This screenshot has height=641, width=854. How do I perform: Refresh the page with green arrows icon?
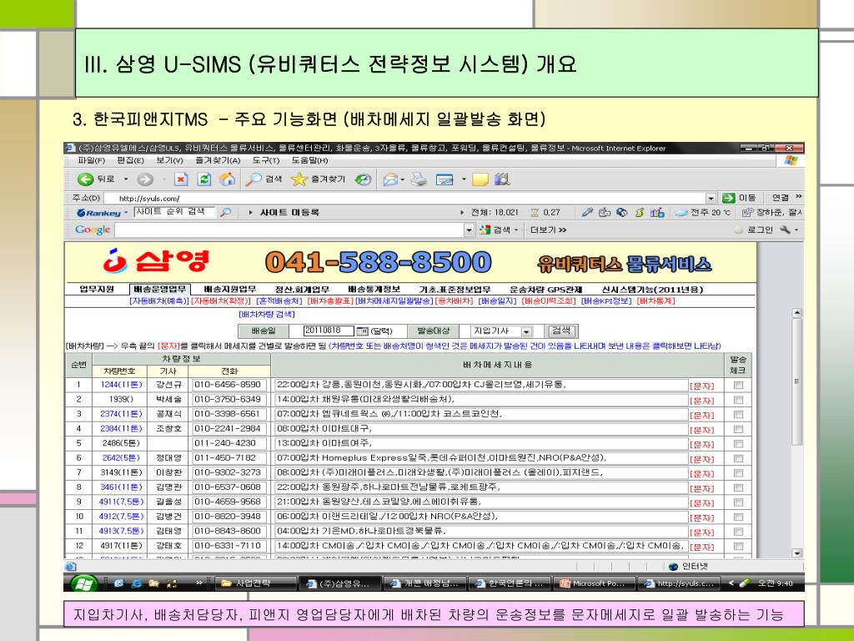pos(203,179)
